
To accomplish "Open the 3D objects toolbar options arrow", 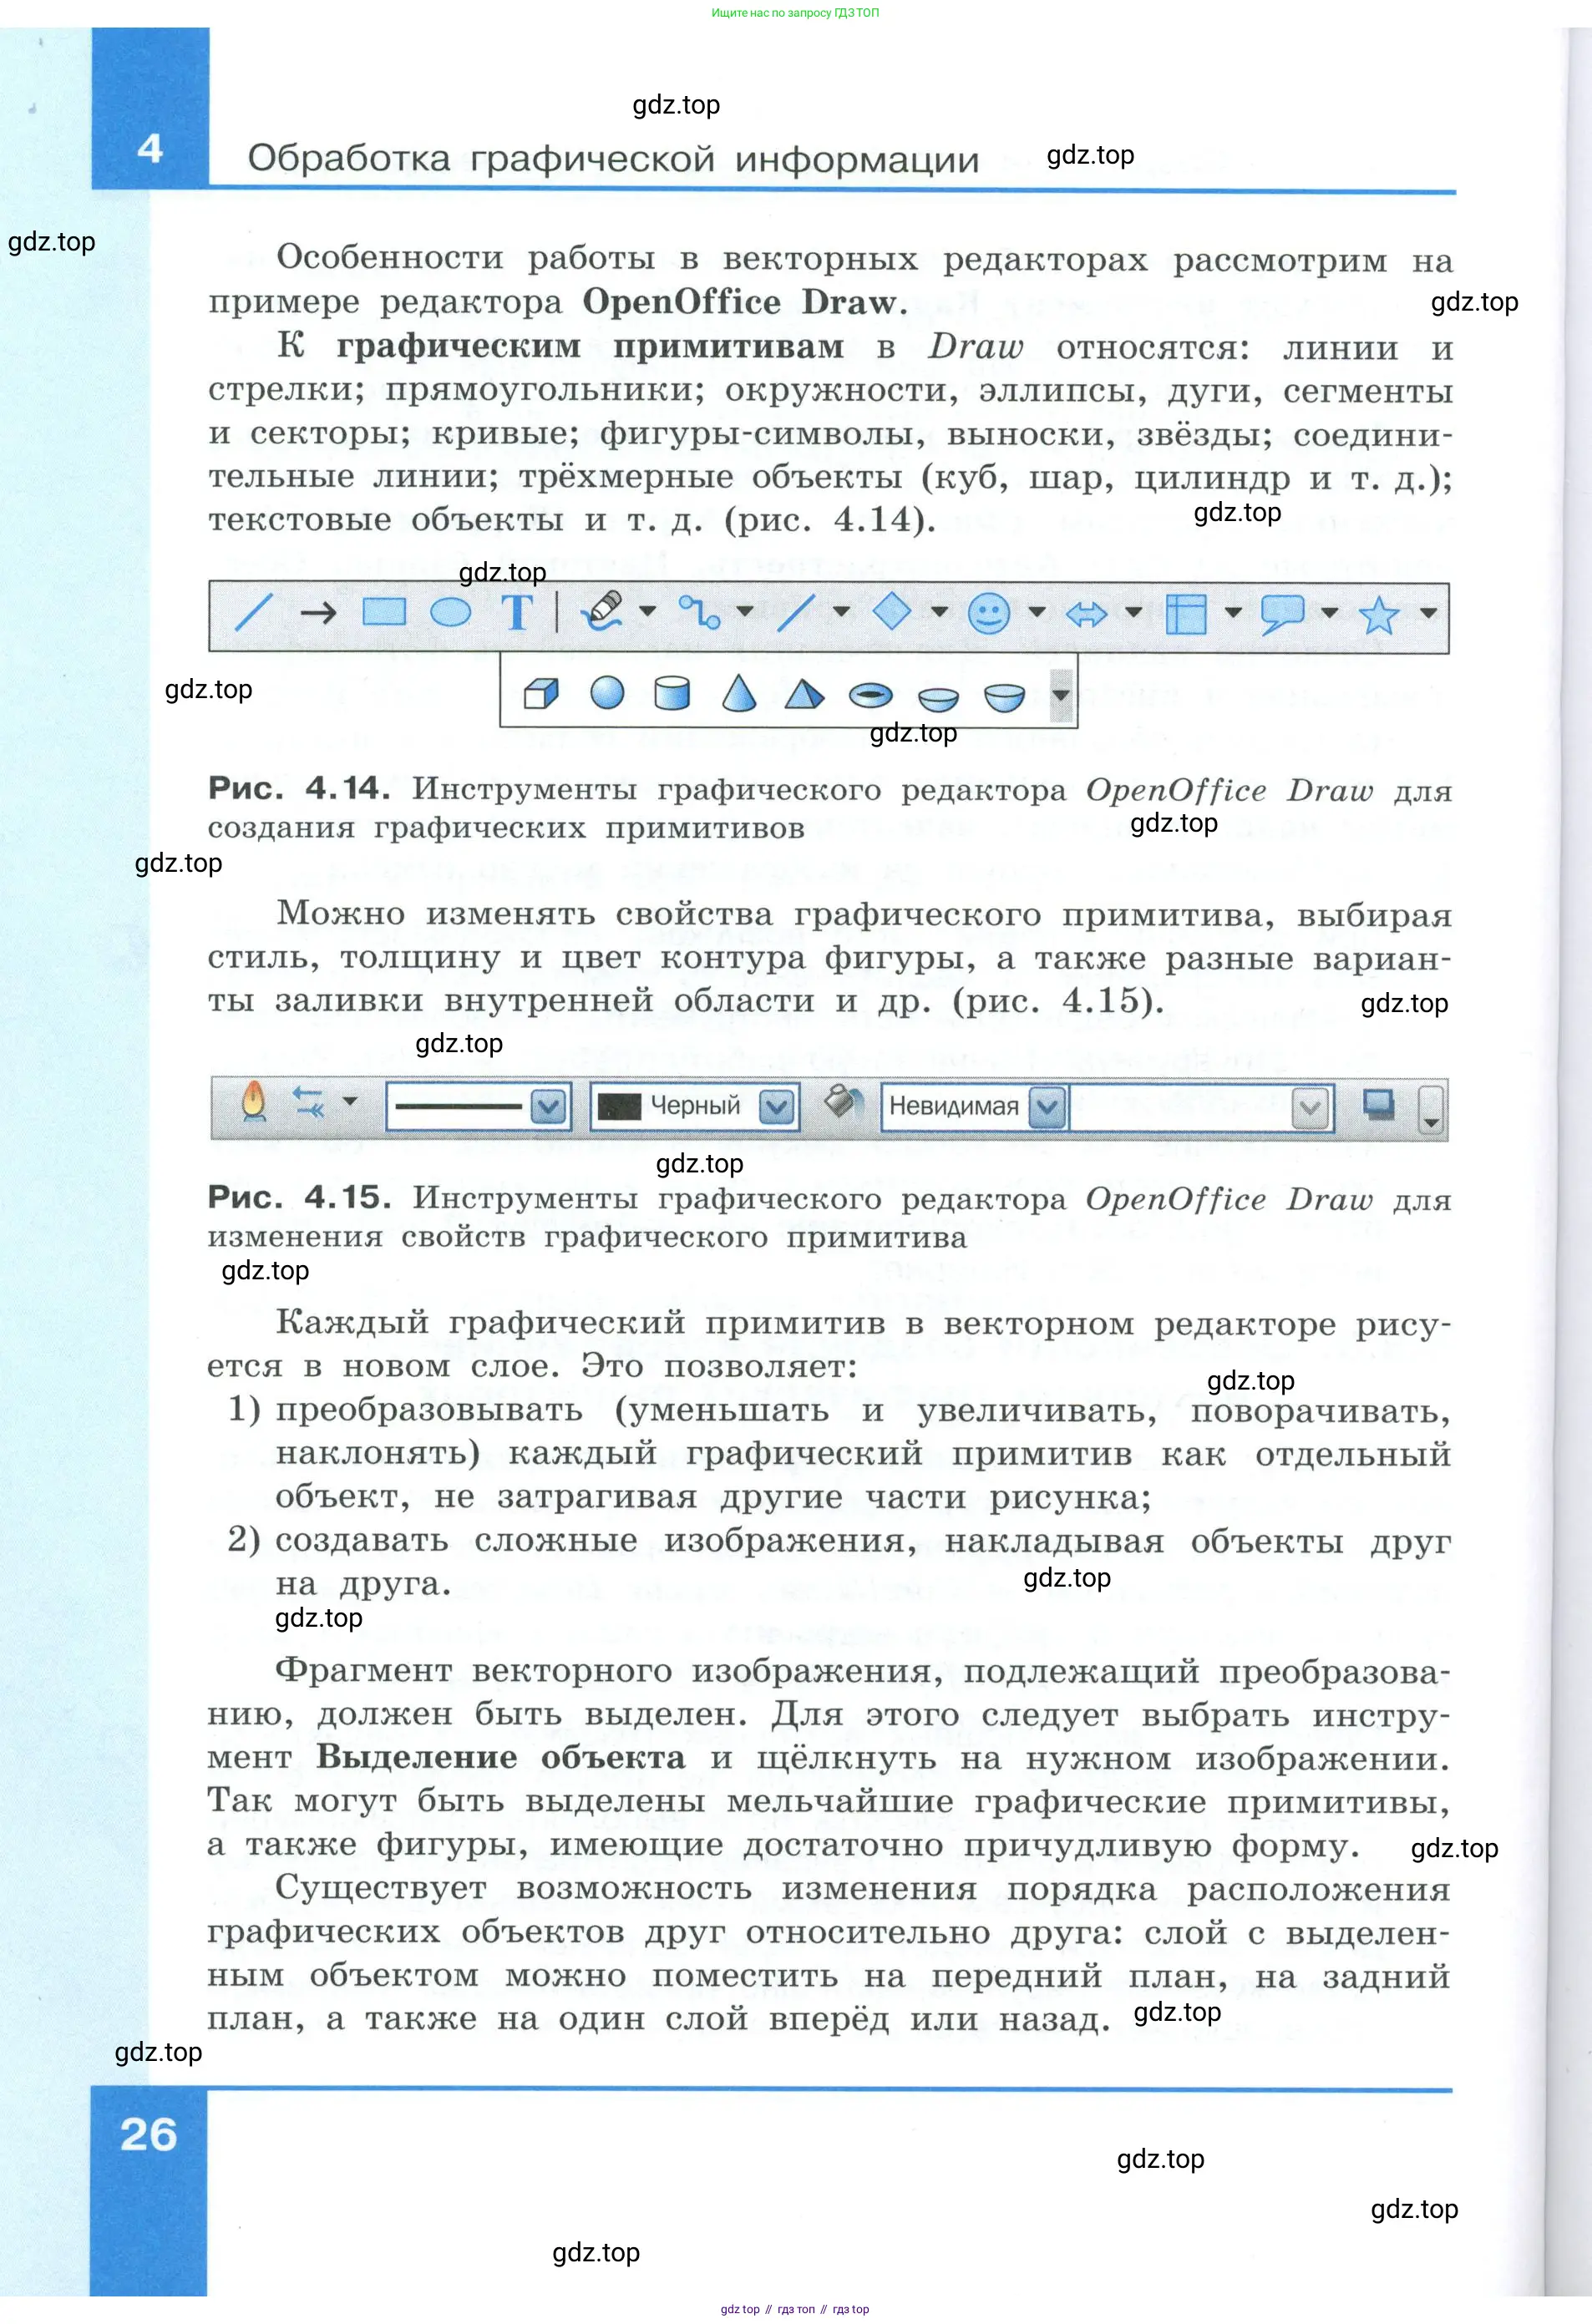I will 1061,694.
